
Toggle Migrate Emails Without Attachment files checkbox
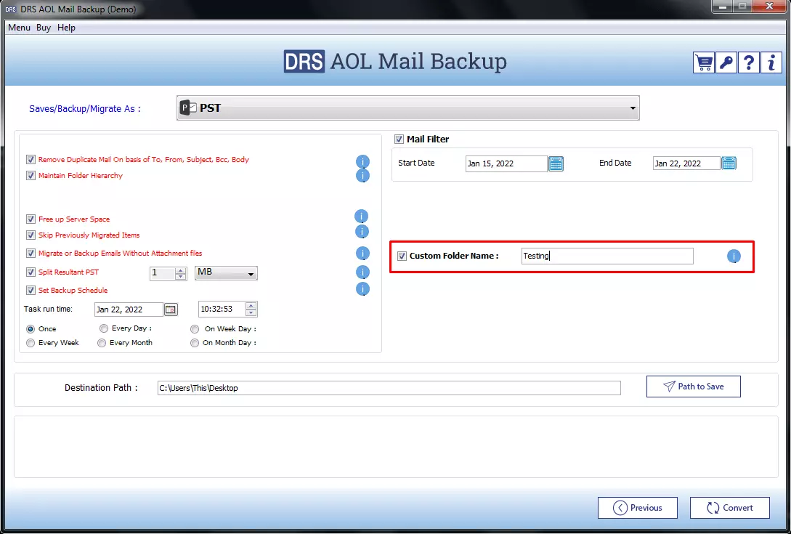(x=31, y=254)
